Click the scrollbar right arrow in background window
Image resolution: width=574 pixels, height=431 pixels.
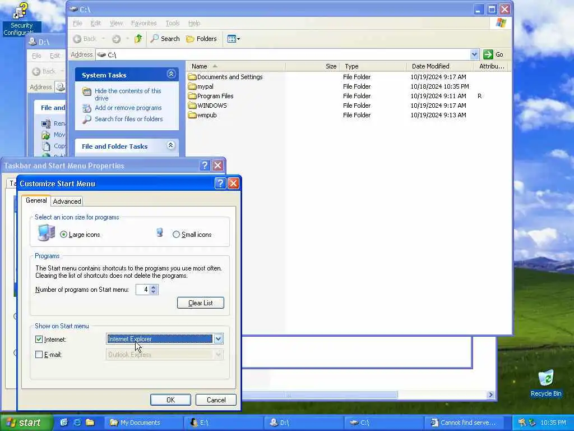490,395
